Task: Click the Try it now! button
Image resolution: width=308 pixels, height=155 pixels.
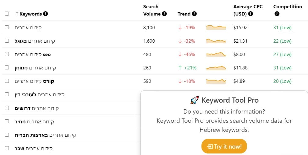Action: pos(224,146)
